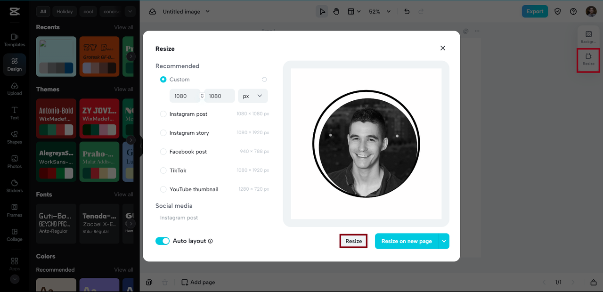Click the Undo arrow
Screen dimensions: 603x292
[x=407, y=11]
